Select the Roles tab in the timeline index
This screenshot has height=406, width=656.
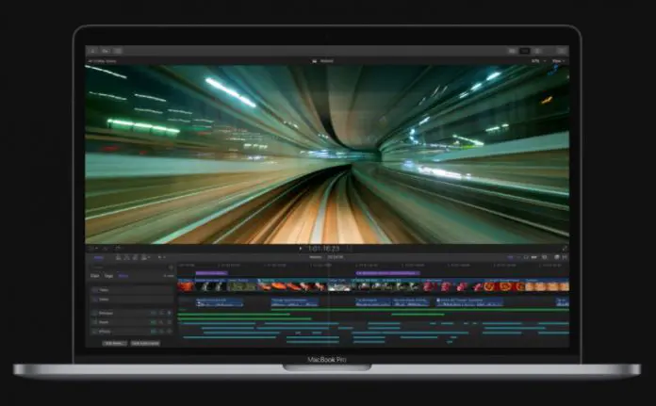(123, 276)
